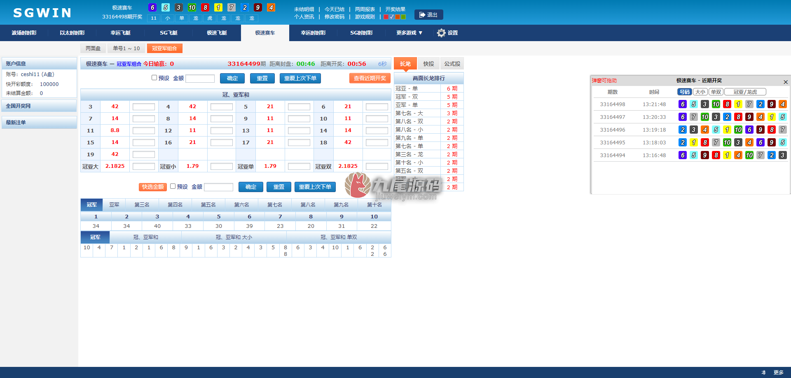Image resolution: width=791 pixels, height=378 pixels.
Task: Click the 金额 input field beside 确定
Action: [200, 79]
